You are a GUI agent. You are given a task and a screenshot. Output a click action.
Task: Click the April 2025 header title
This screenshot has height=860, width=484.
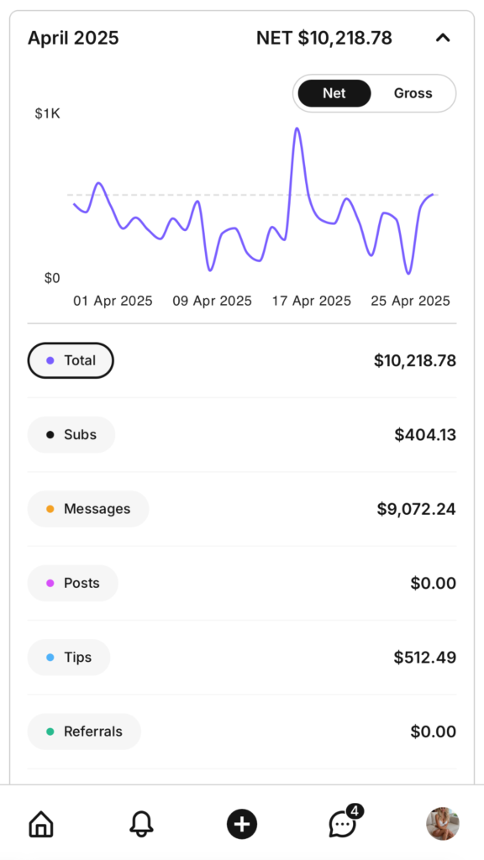click(x=73, y=38)
